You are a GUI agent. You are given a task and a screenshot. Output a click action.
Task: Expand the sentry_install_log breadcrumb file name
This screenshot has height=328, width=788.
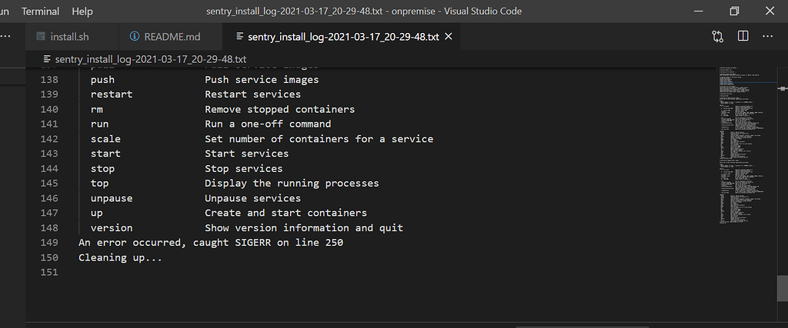pos(150,58)
